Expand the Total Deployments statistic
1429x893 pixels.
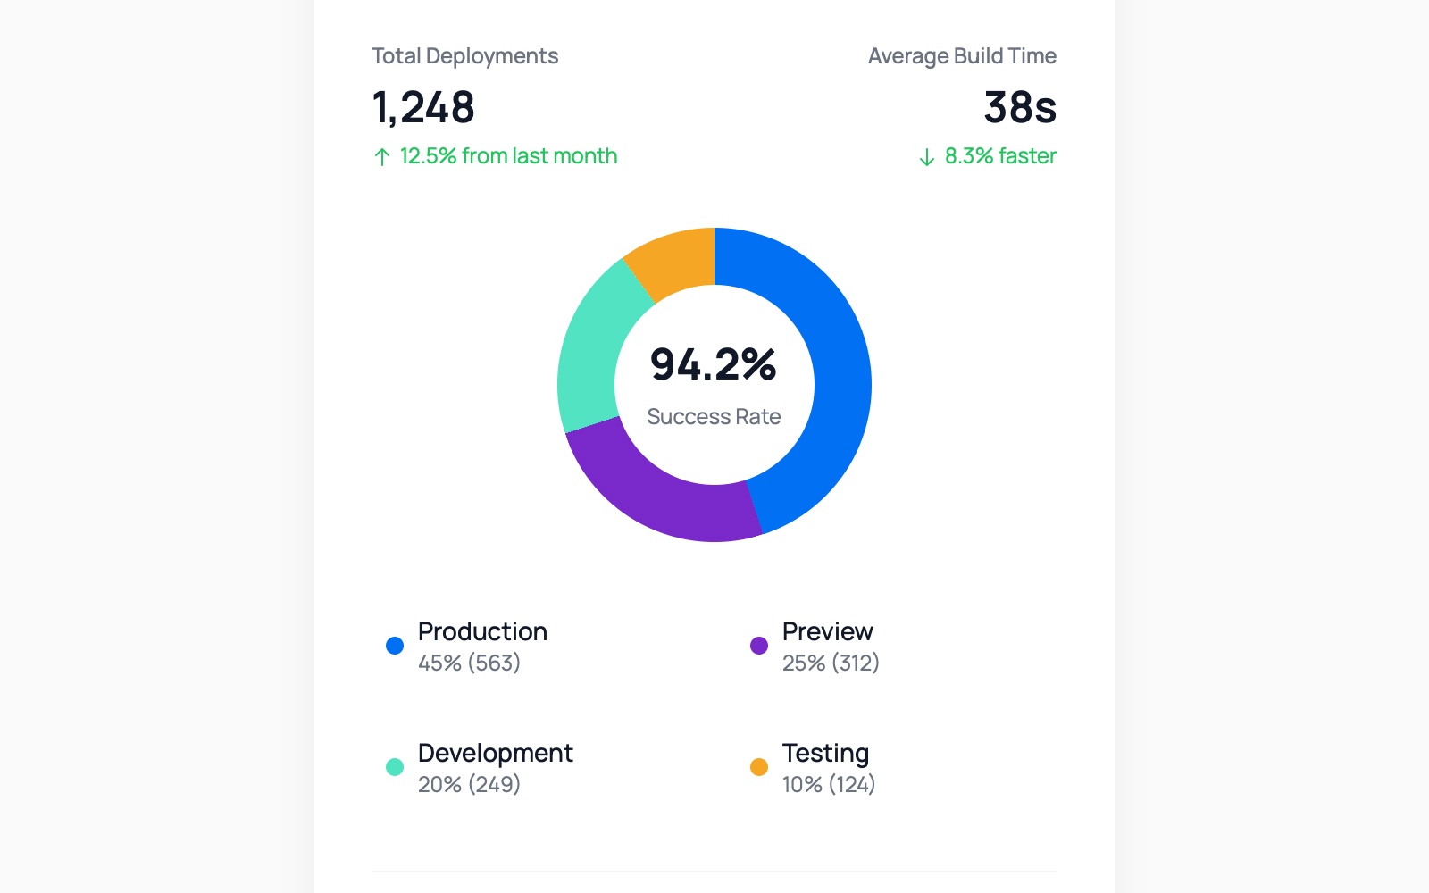tap(423, 107)
